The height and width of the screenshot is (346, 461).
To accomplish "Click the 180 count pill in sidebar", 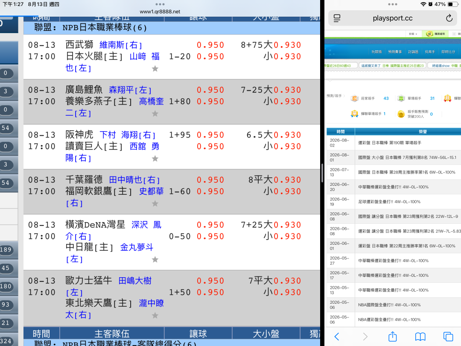I will [x=6, y=286].
